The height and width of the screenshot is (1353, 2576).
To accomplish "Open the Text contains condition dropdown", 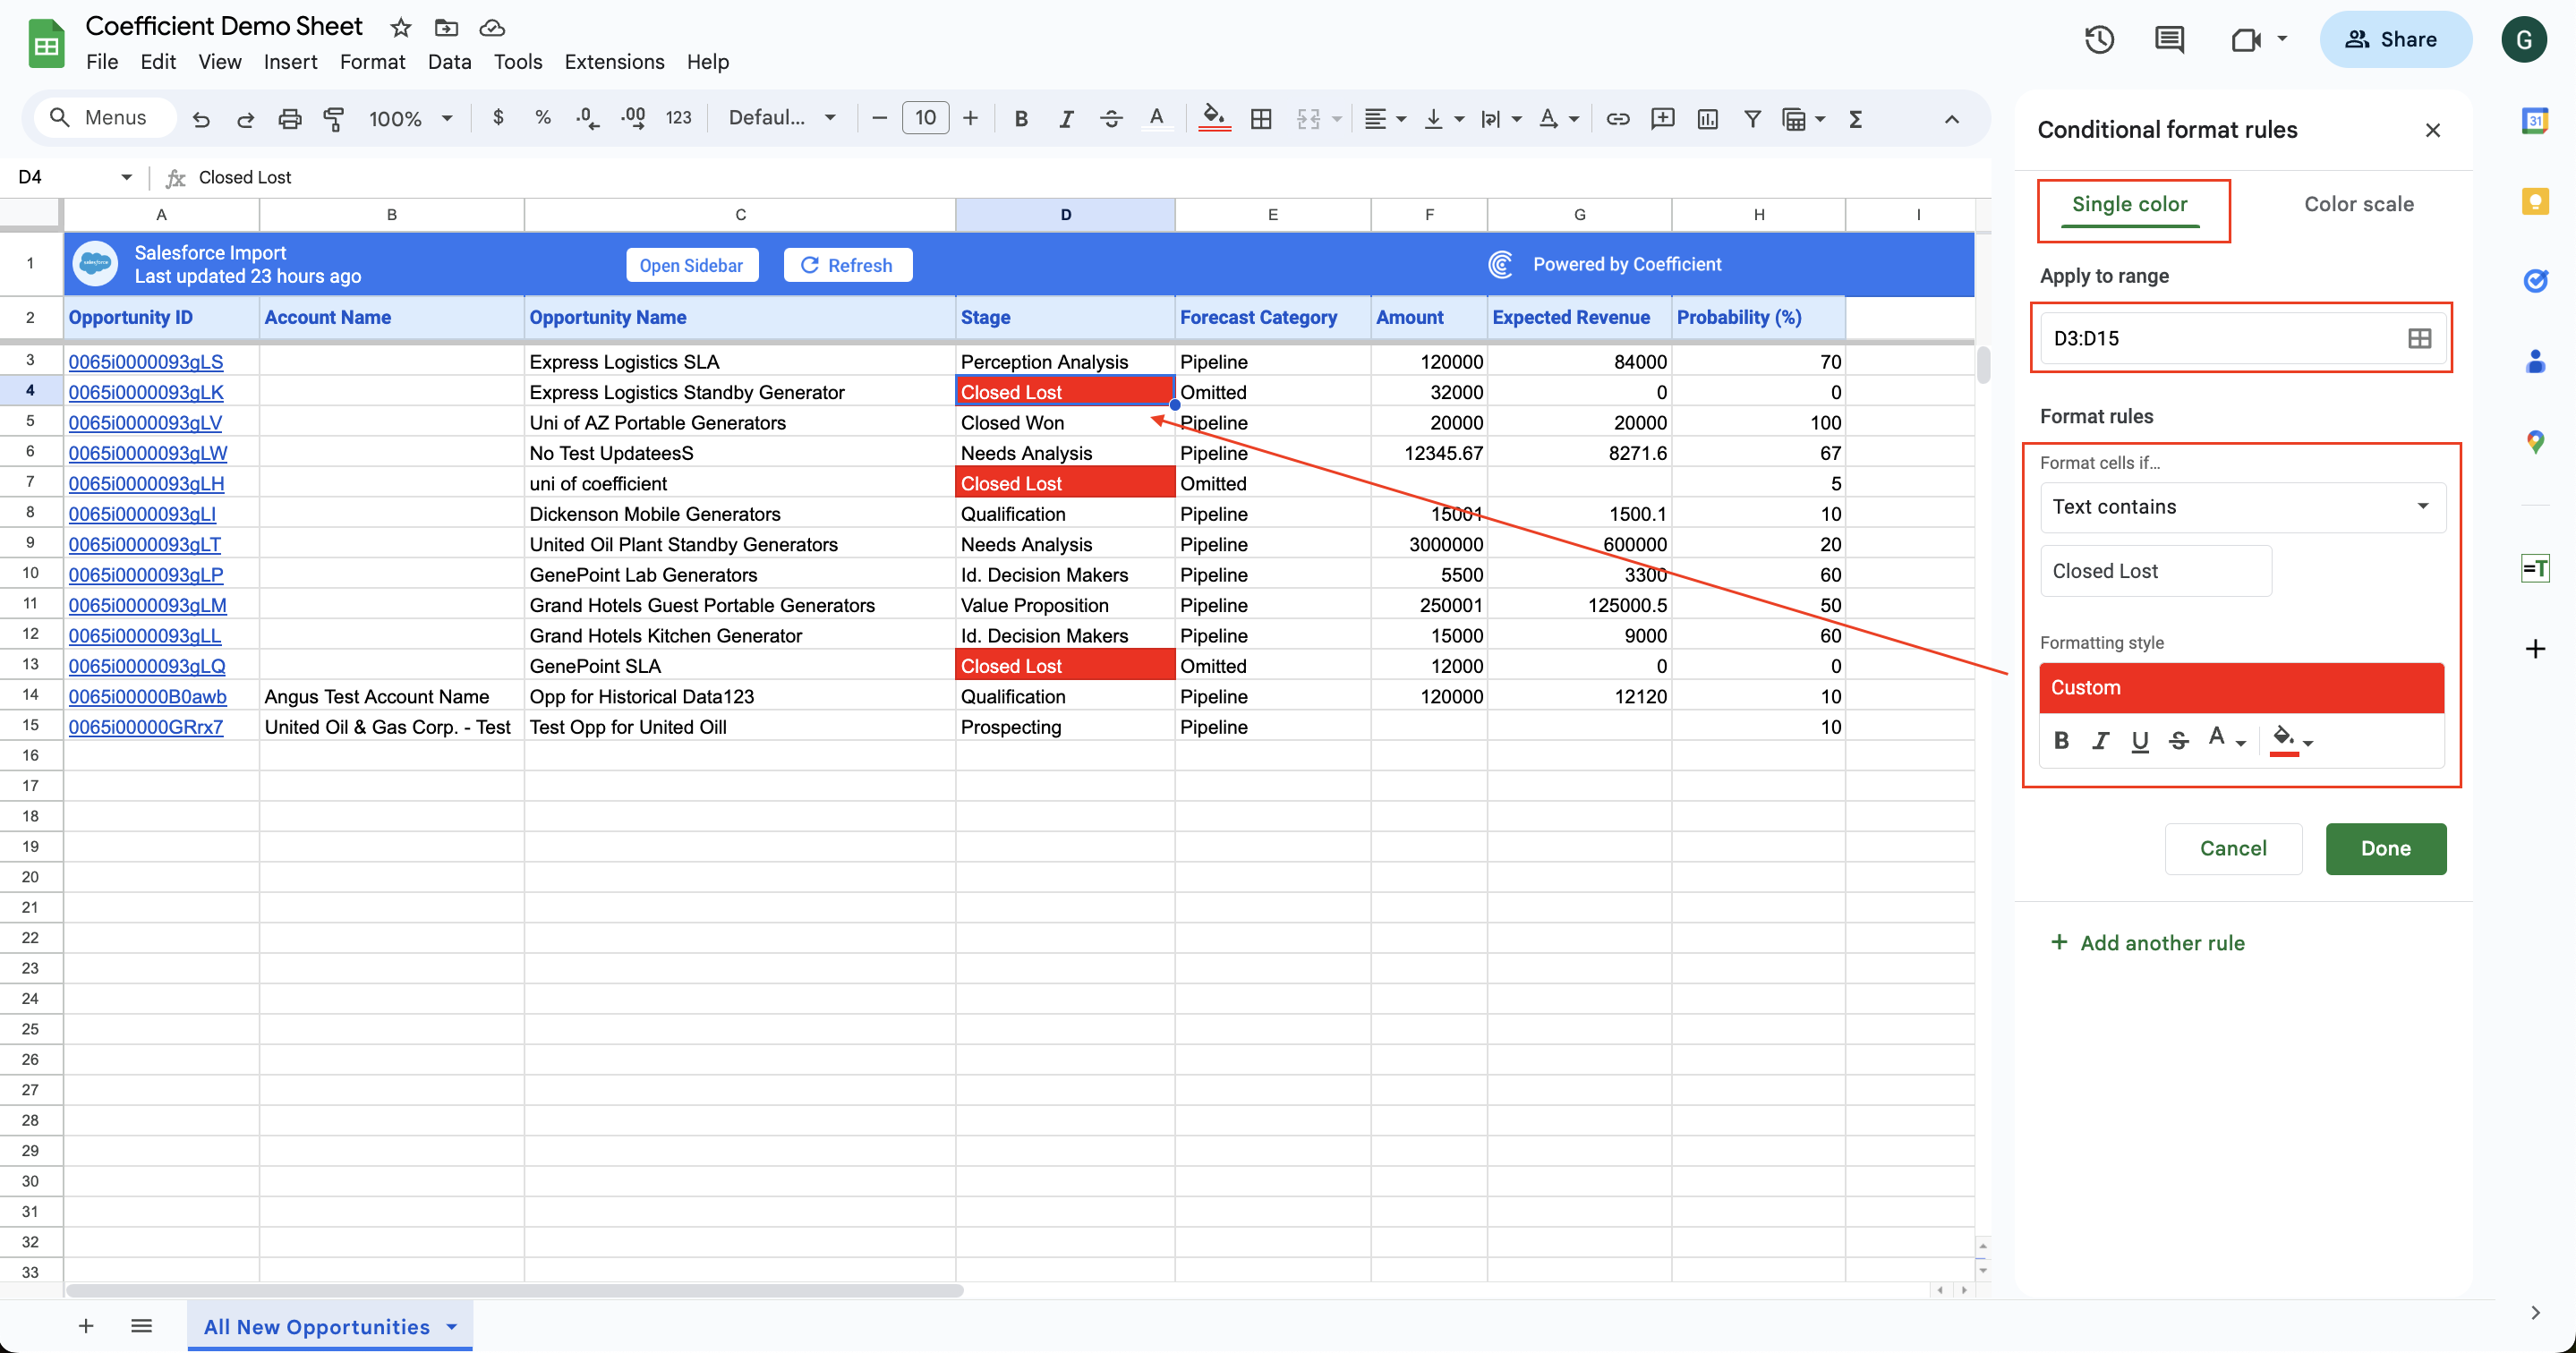I will click(x=2242, y=507).
